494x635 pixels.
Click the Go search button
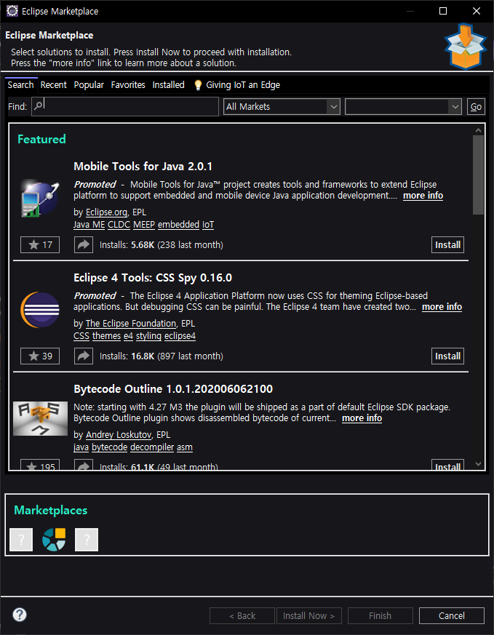tap(476, 106)
